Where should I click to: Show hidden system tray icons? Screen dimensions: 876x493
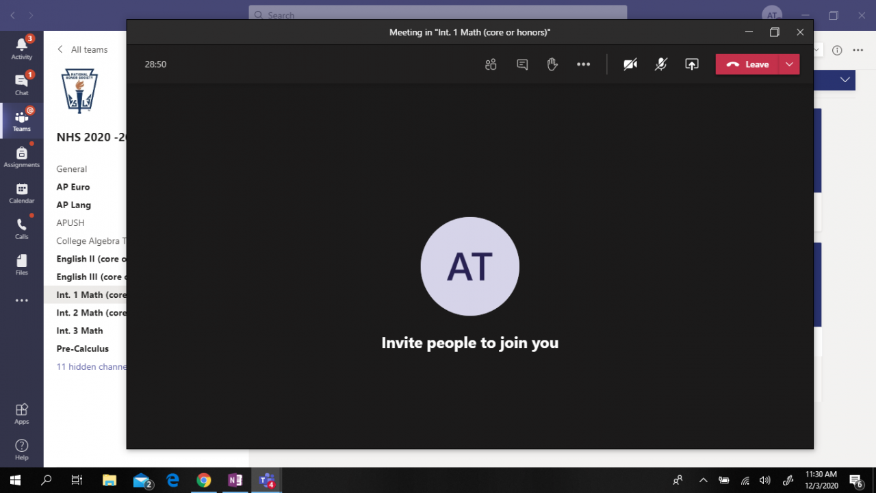703,480
